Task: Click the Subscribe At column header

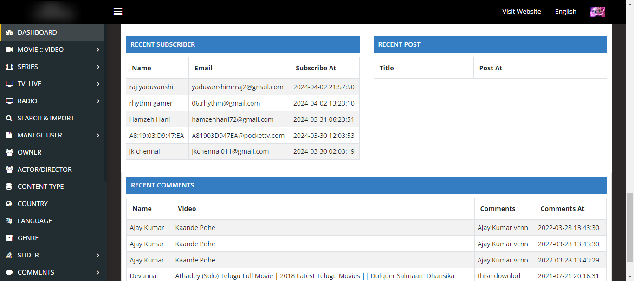Action: [x=316, y=68]
